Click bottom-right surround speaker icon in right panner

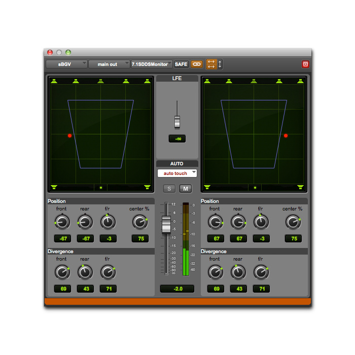pyautogui.click(x=300, y=187)
